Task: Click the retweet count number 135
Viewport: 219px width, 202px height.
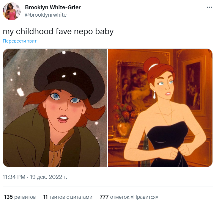Action: click(x=8, y=197)
